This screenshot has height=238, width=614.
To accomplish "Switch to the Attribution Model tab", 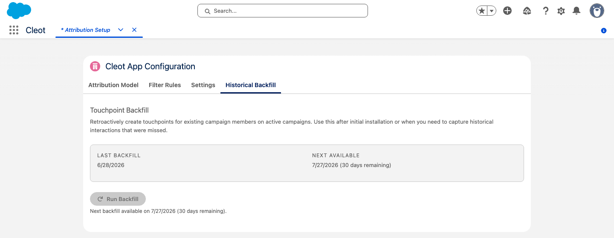I will (x=113, y=85).
